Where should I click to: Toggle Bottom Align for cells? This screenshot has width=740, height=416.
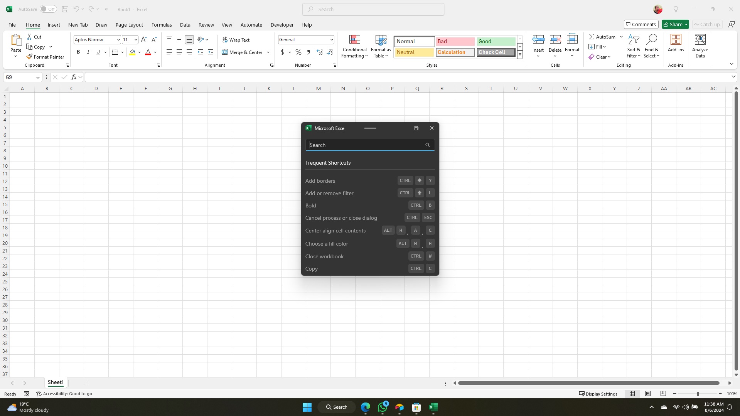[189, 39]
